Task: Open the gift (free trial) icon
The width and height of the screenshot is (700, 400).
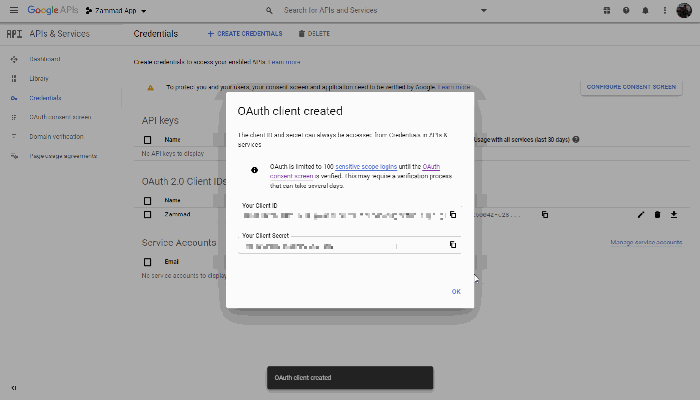Action: tap(607, 10)
